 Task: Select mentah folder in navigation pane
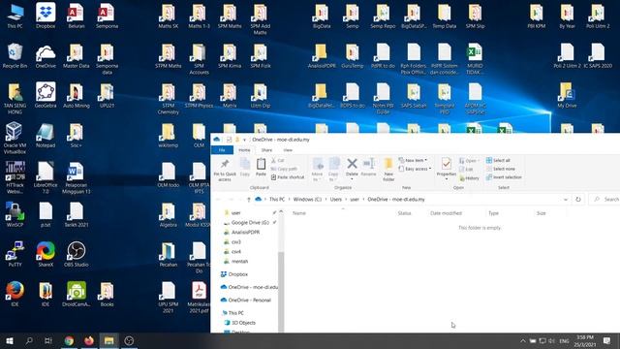[236, 262]
